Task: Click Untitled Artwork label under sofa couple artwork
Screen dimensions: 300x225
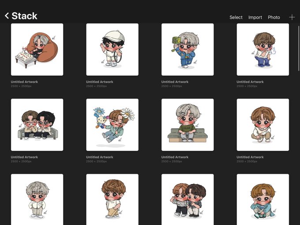Action: pyautogui.click(x=24, y=157)
